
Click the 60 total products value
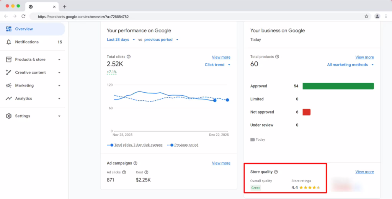[x=254, y=64]
